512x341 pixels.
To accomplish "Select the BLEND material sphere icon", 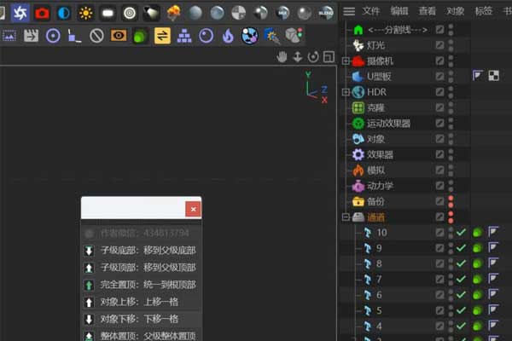I will pos(326,14).
